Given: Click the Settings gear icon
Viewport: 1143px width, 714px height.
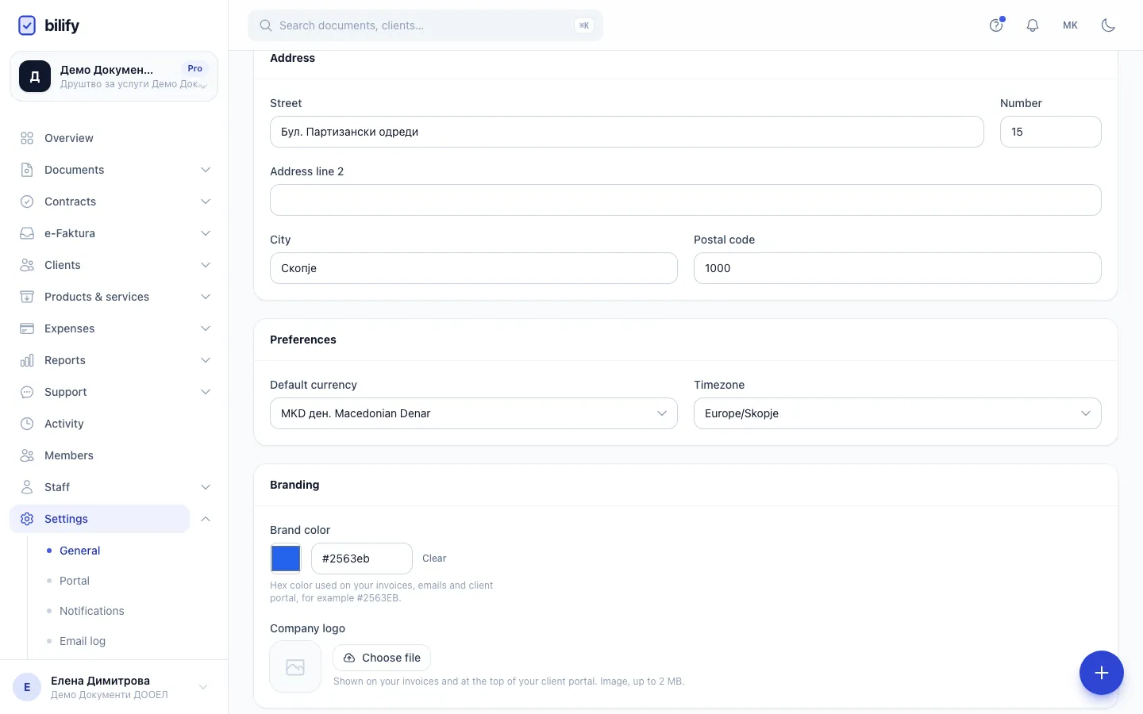Looking at the screenshot, I should pos(27,519).
